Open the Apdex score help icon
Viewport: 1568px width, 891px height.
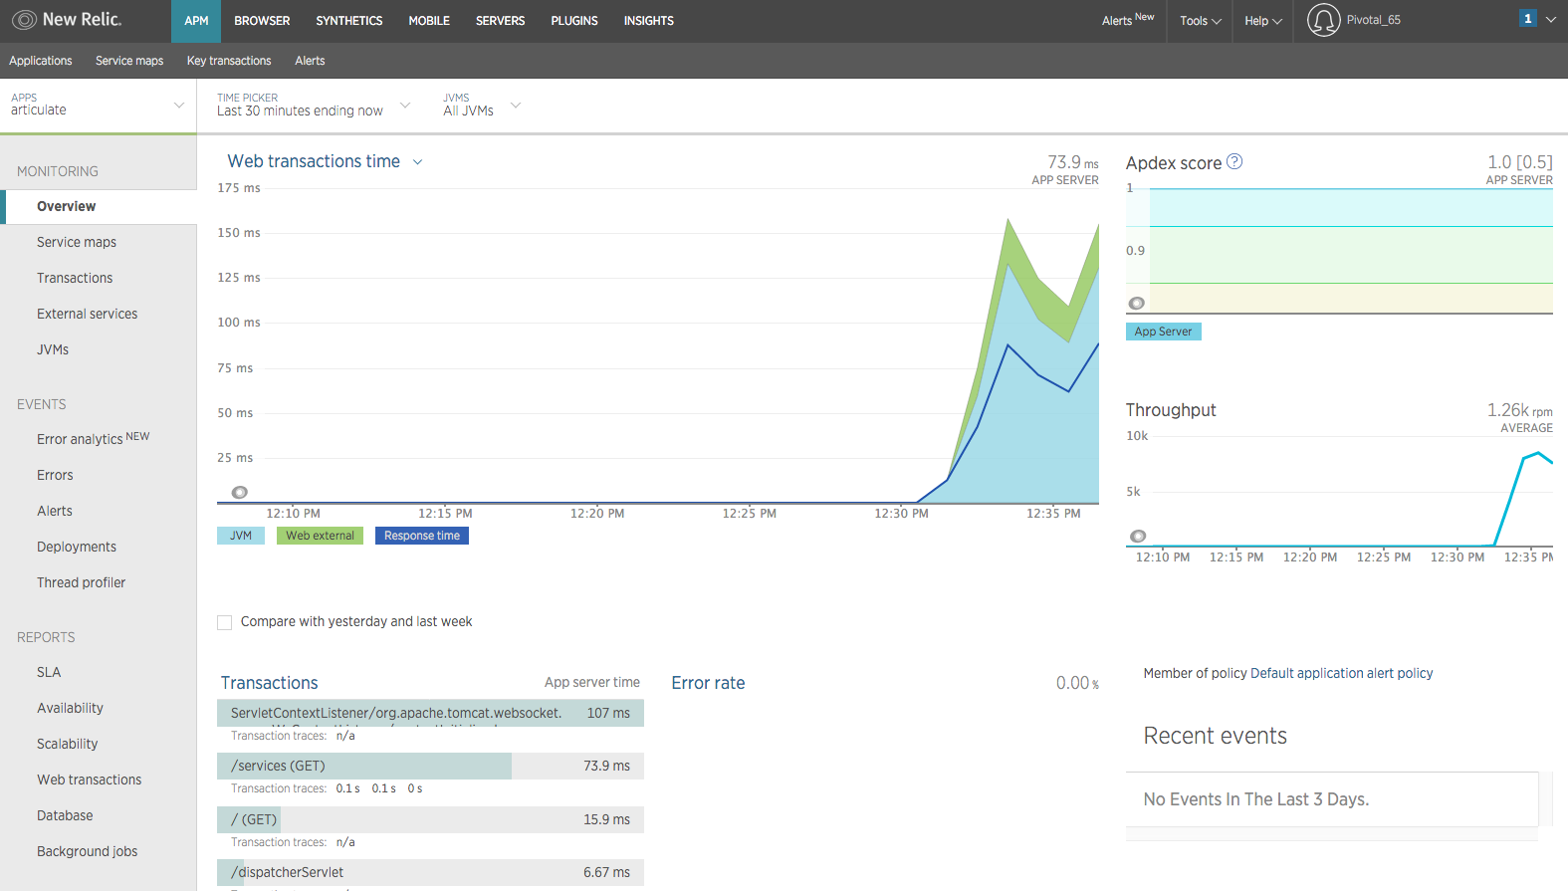(x=1234, y=161)
